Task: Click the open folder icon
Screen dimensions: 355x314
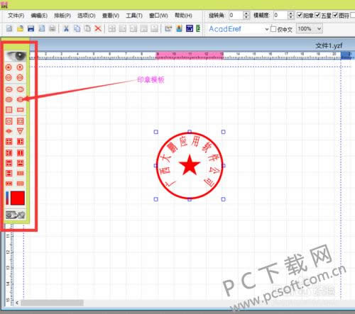Action: click(x=20, y=28)
